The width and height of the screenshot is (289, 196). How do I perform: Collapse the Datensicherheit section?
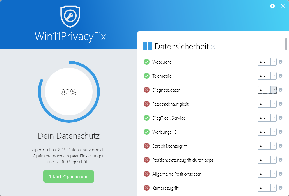[x=213, y=47]
